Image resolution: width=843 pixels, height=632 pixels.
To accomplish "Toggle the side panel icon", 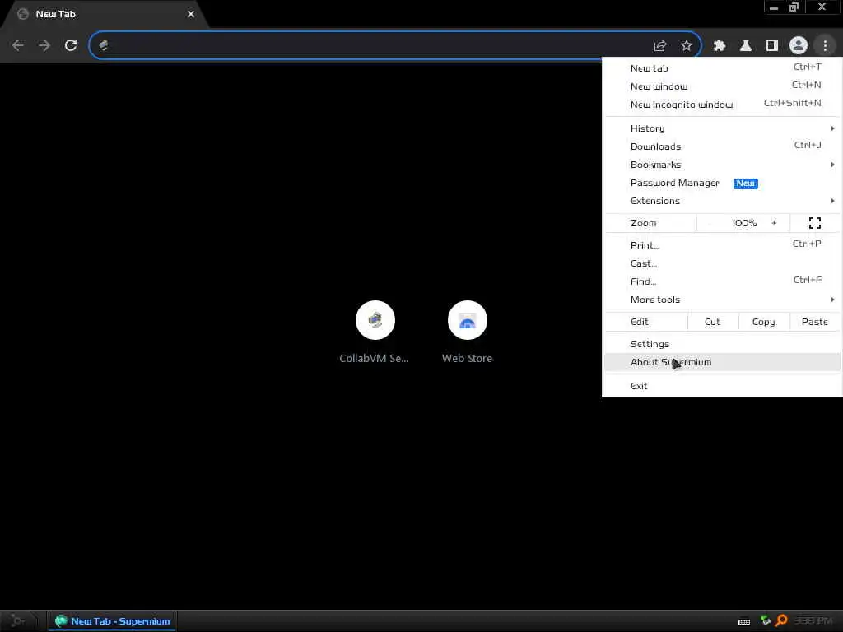I will [x=772, y=46].
